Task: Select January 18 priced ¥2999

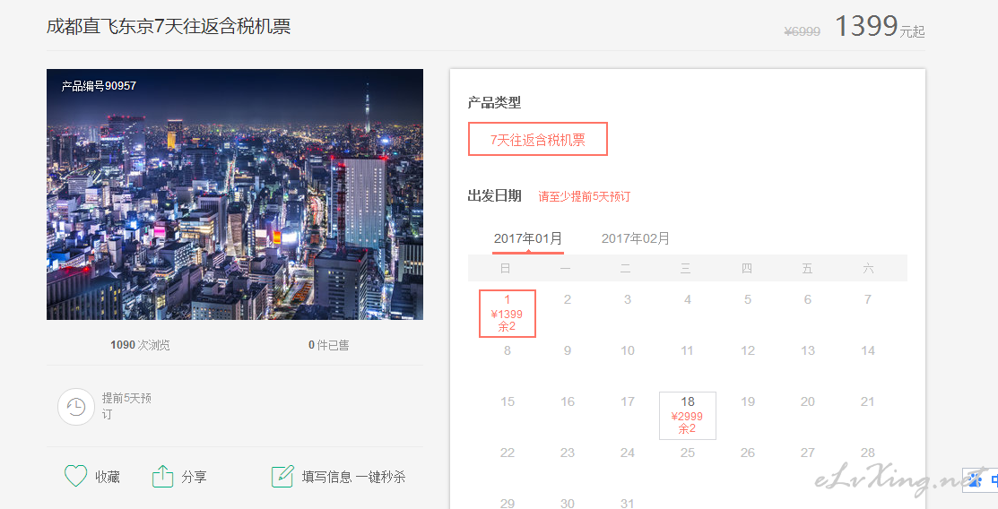Action: tap(688, 416)
